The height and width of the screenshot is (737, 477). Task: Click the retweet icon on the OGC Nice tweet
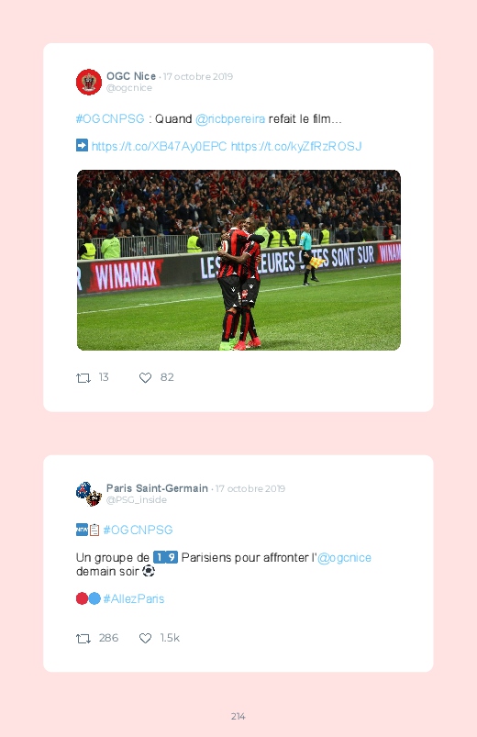[x=83, y=377]
